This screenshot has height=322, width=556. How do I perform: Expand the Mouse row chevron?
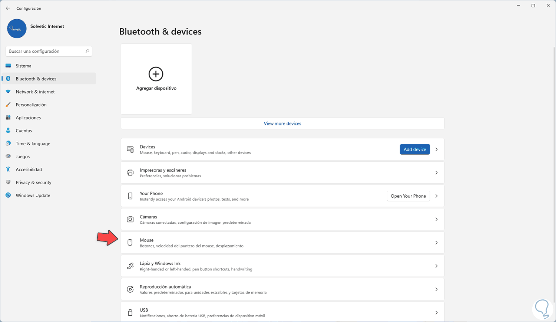click(x=437, y=243)
